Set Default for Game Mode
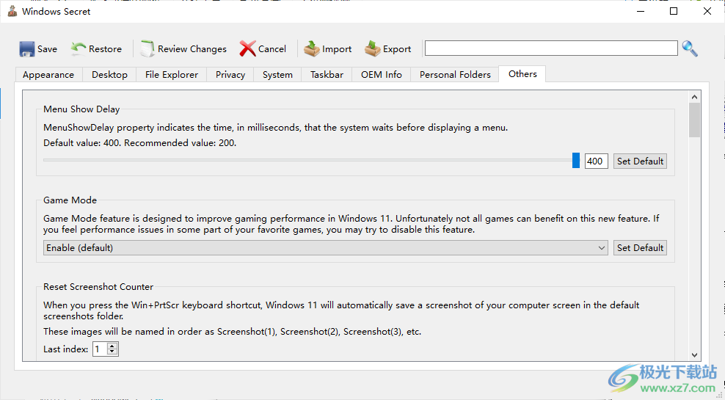725x400 pixels. point(640,248)
